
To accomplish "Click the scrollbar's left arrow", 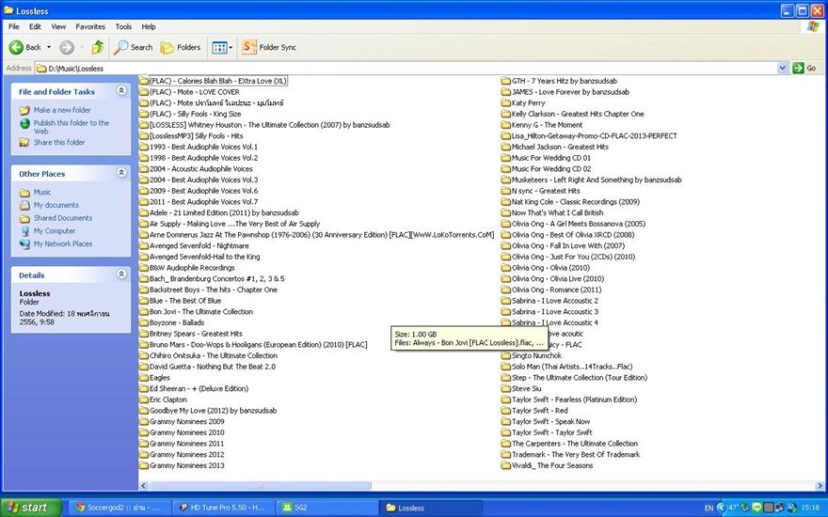I will (x=144, y=486).
